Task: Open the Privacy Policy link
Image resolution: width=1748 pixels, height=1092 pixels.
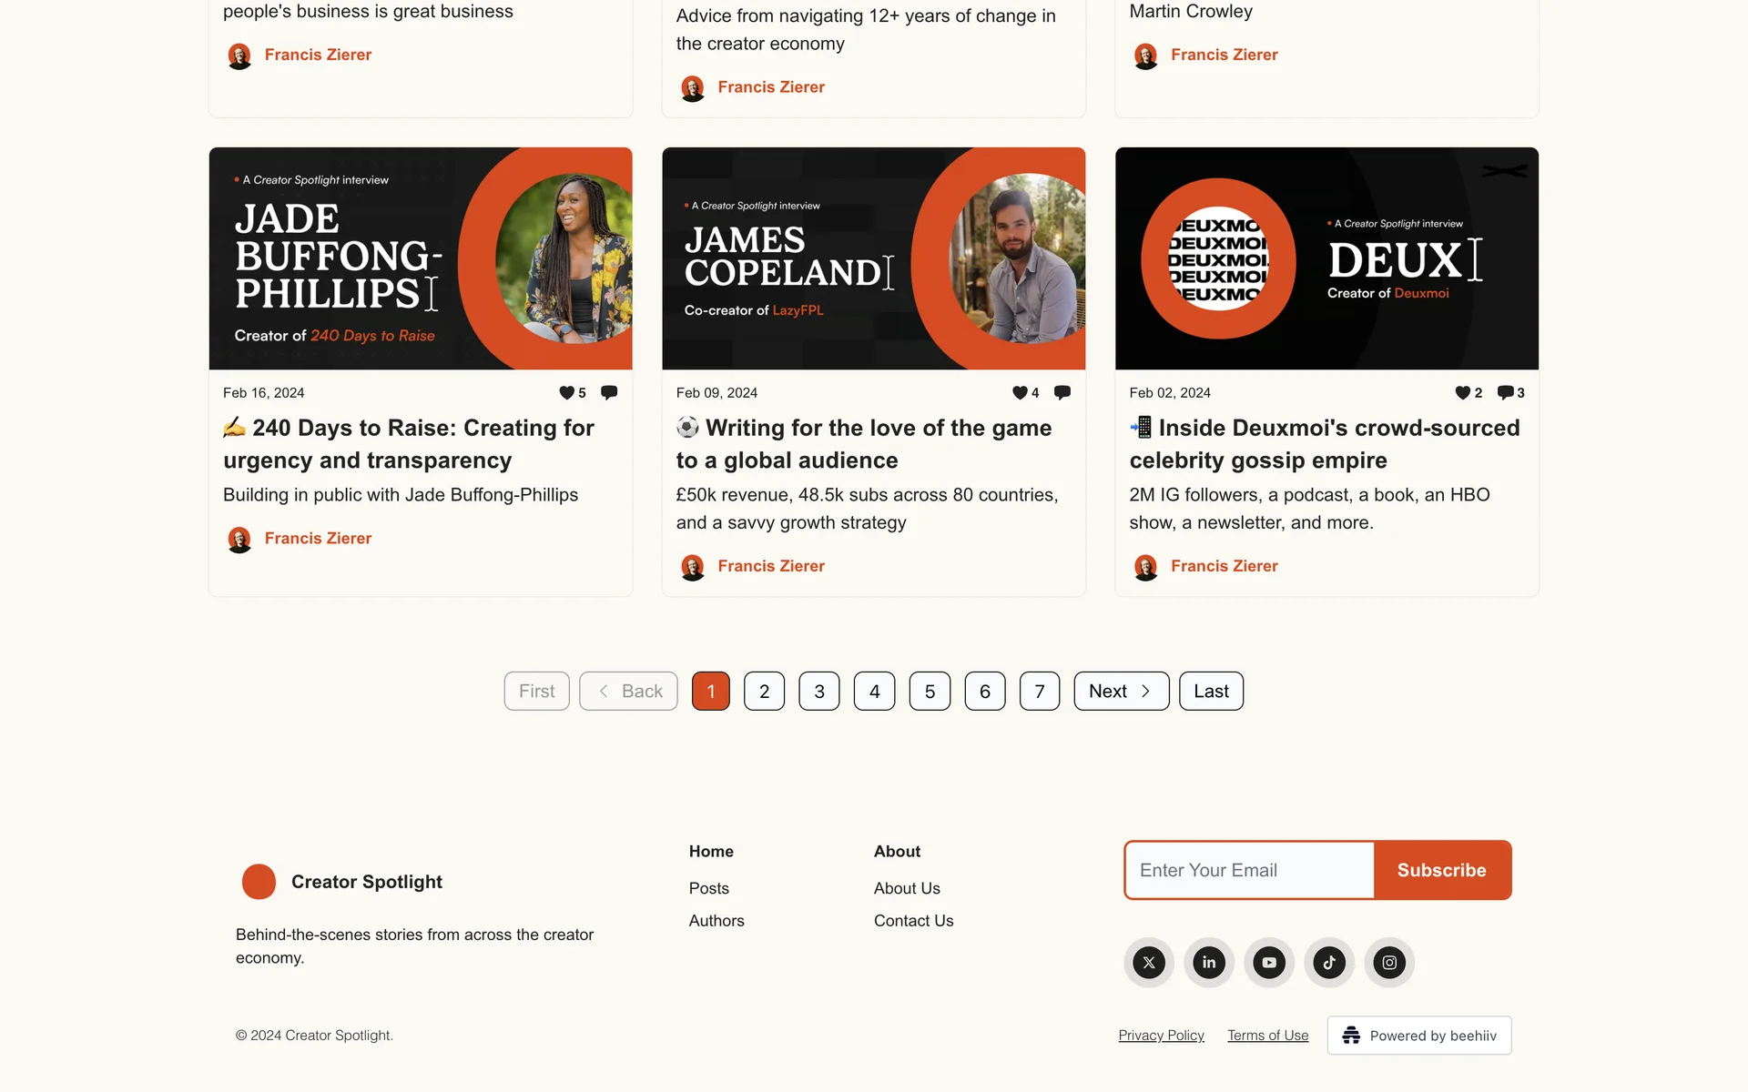Action: click(1161, 1036)
